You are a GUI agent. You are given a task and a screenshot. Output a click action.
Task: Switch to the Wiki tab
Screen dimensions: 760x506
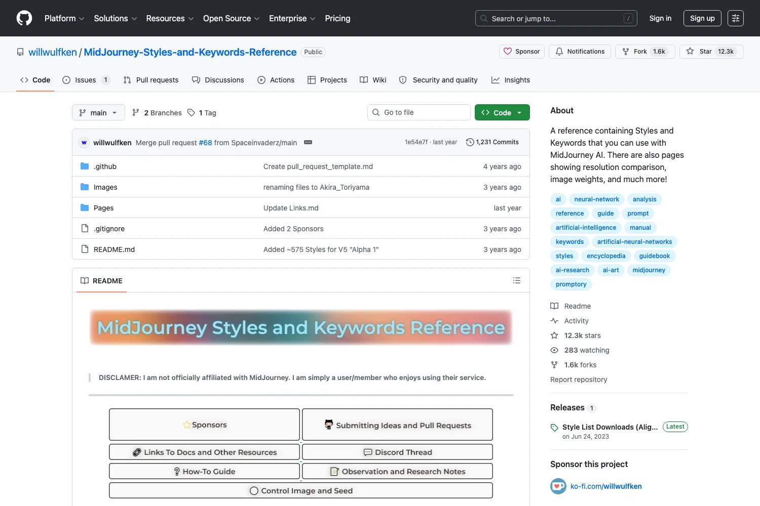[373, 80]
